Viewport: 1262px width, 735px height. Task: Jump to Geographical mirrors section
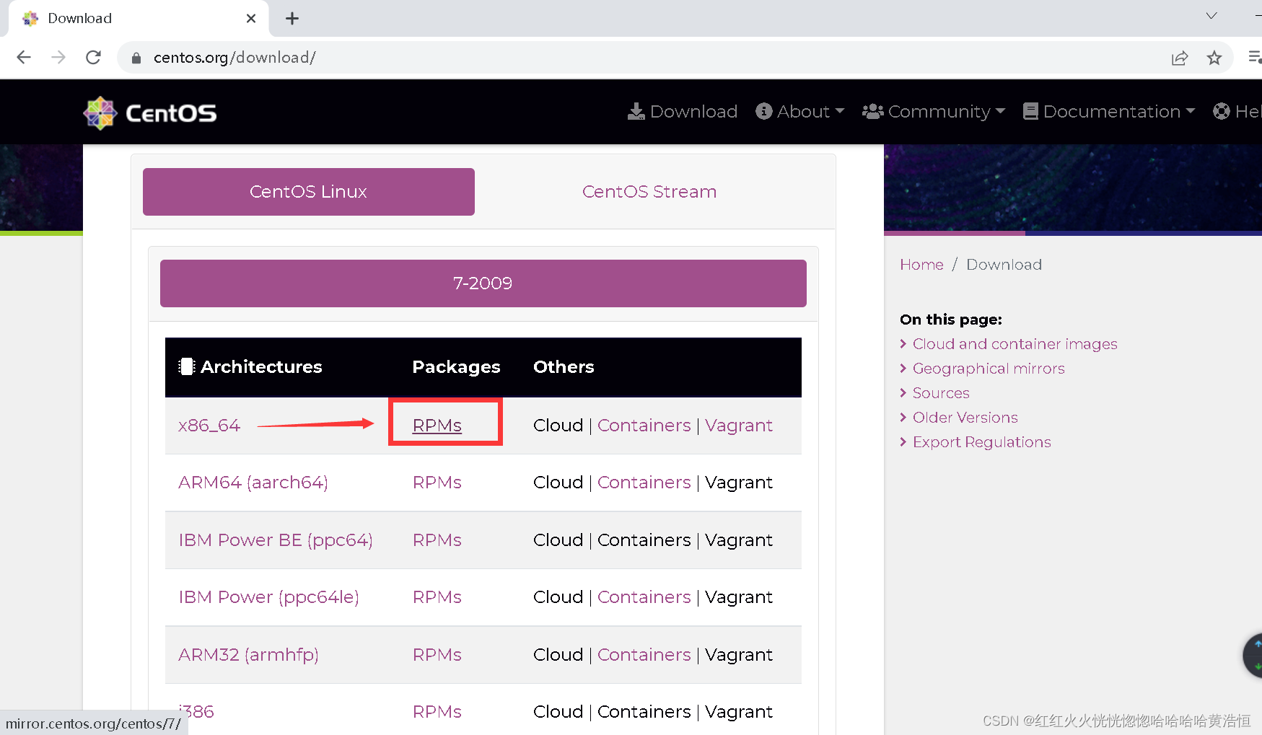[x=989, y=369]
